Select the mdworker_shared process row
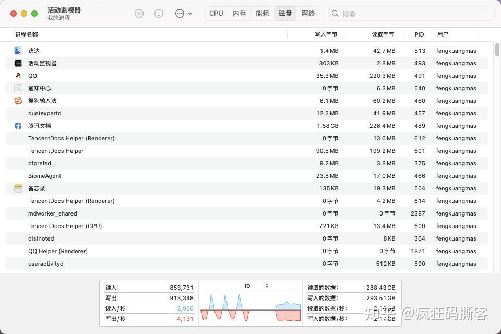The width and height of the screenshot is (501, 334). 246,213
